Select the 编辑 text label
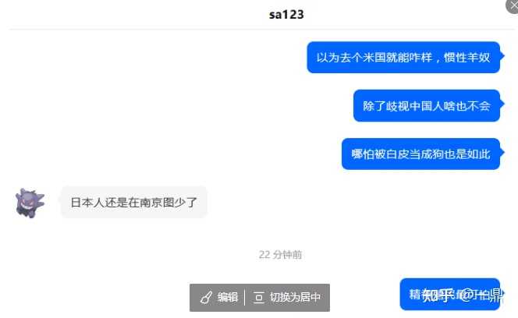Image resolution: width=518 pixels, height=318 pixels. click(x=228, y=297)
